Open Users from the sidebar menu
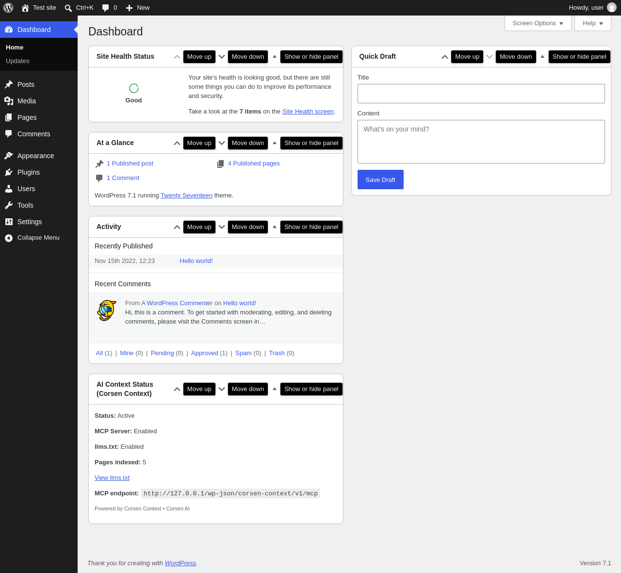 tap(39, 189)
